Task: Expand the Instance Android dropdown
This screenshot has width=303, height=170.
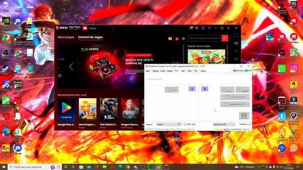Action: (166, 125)
